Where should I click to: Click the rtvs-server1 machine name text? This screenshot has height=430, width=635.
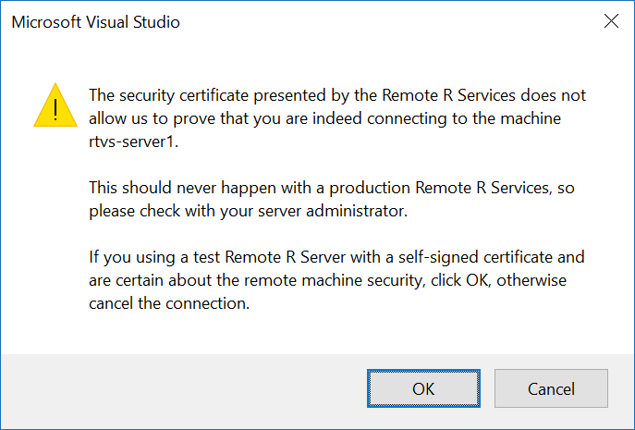[133, 141]
